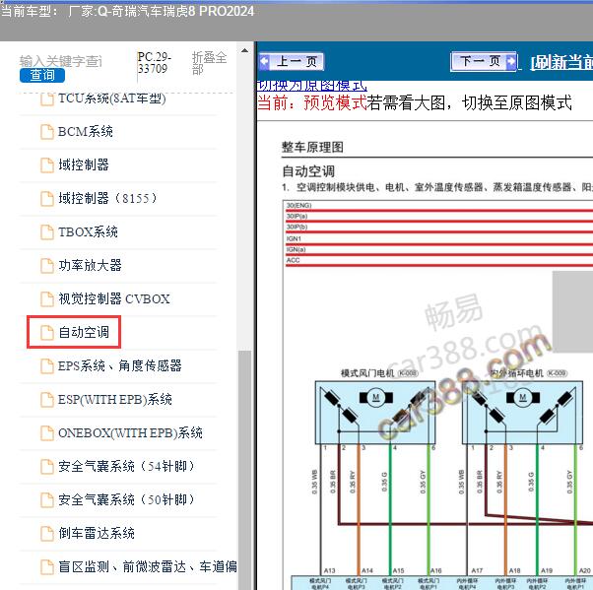Click the IGN1 power line label
Image resolution: width=593 pixels, height=590 pixels.
coord(294,238)
